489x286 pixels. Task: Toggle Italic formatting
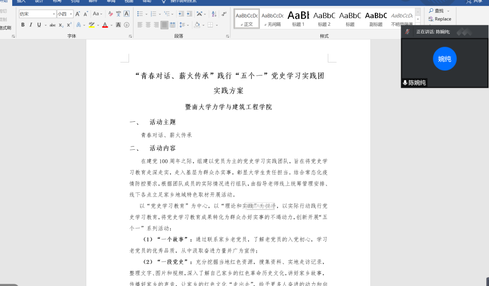pos(31,24)
